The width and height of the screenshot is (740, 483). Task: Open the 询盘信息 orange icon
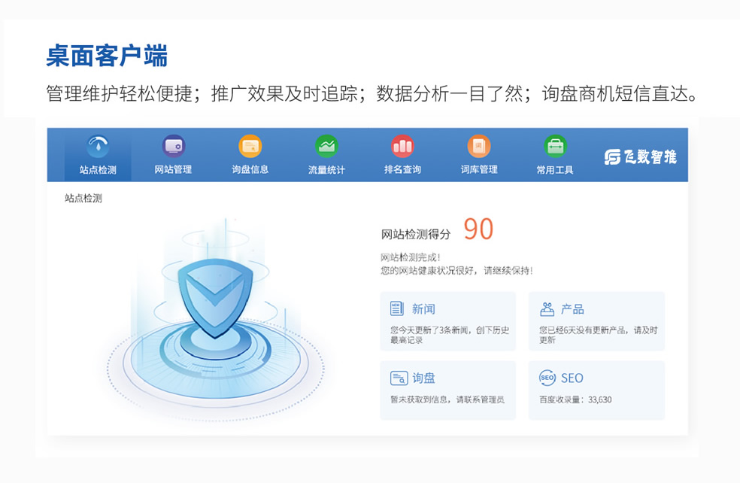coord(250,147)
